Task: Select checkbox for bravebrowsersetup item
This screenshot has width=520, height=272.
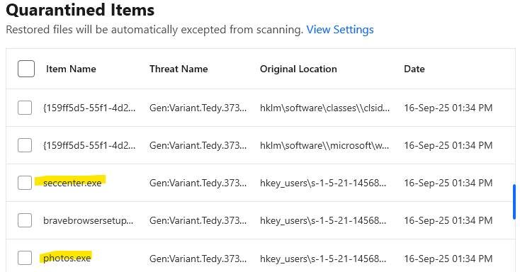Action: (x=25, y=220)
